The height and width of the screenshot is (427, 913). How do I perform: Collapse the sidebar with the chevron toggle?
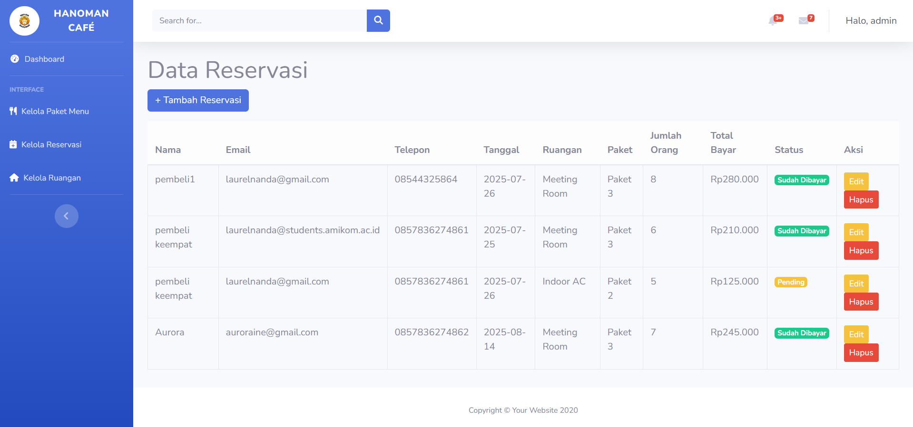pyautogui.click(x=66, y=216)
